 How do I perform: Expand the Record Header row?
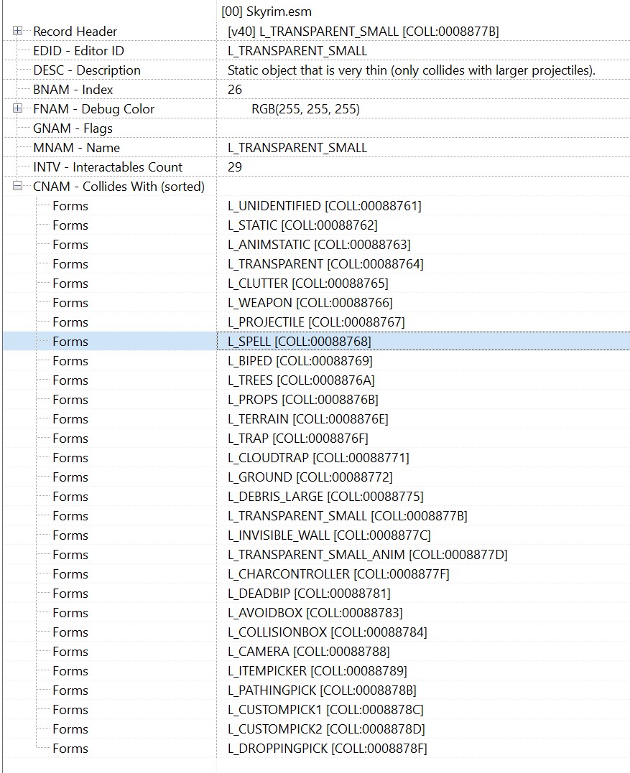point(18,31)
